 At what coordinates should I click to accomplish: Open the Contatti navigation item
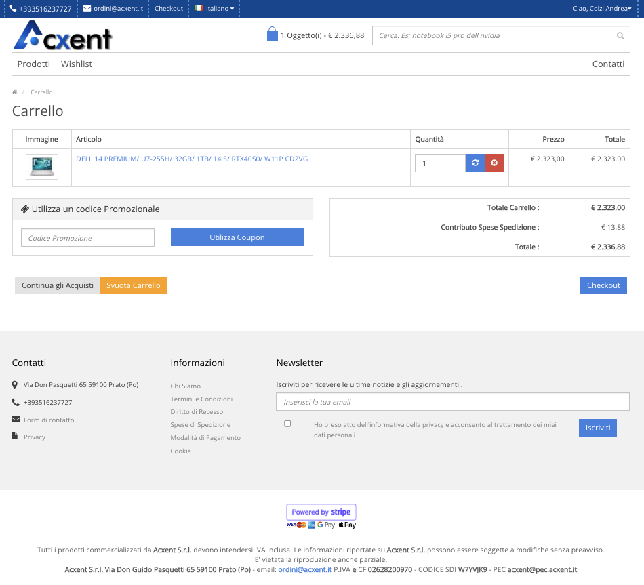click(x=608, y=64)
